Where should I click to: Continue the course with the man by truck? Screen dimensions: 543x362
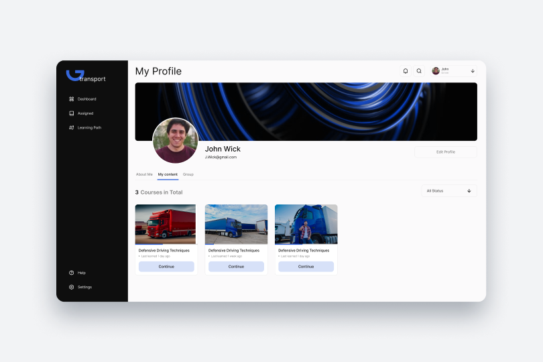pyautogui.click(x=306, y=266)
